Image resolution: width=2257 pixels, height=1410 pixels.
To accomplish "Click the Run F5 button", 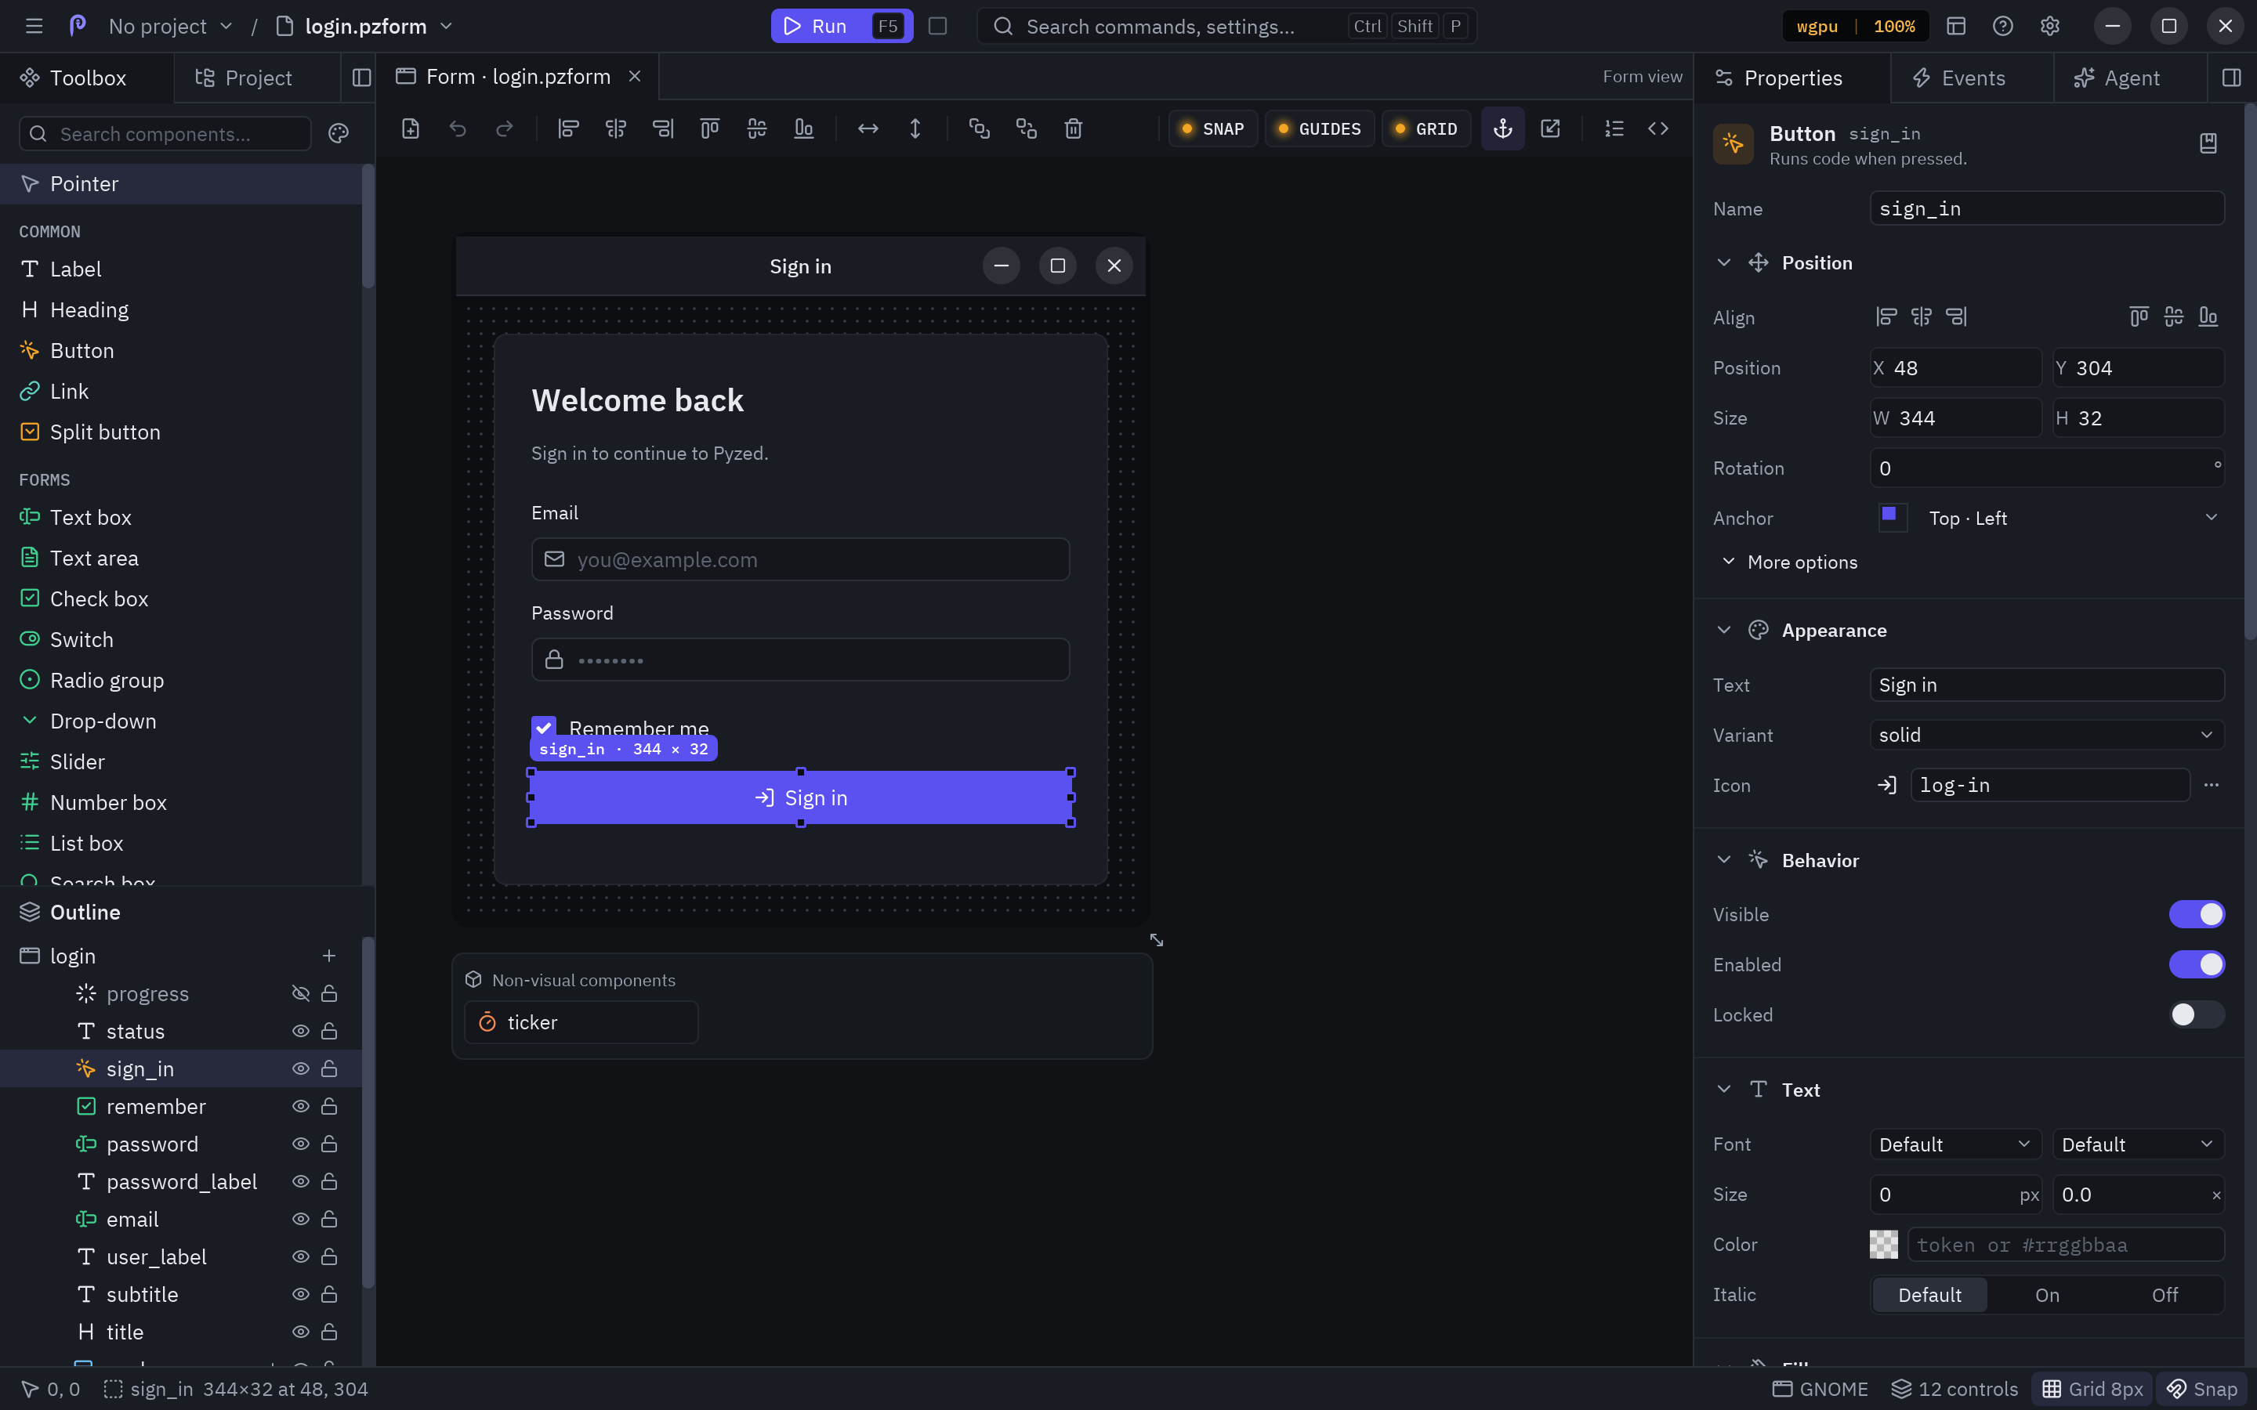I will coord(841,26).
